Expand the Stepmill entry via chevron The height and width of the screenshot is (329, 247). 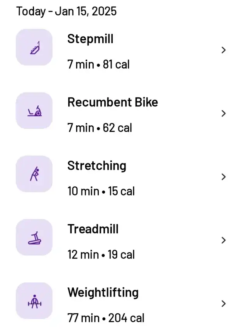pos(224,50)
